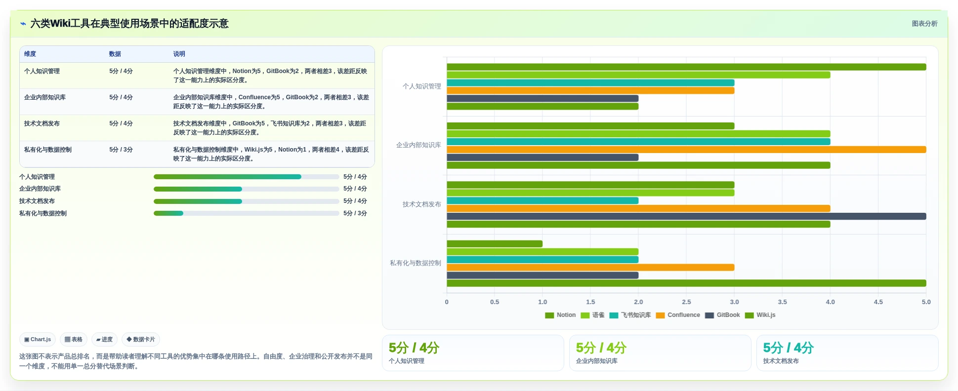Screen dimensions: 958x391
Task: Click the teal 飞书知识库 bar in 个人知识管理 group
Action: pos(590,83)
